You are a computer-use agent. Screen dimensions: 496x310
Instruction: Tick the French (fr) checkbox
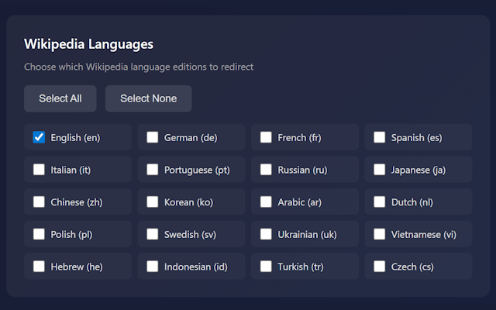[266, 137]
